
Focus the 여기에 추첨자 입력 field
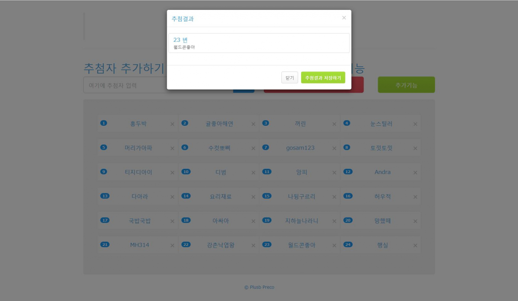click(158, 85)
